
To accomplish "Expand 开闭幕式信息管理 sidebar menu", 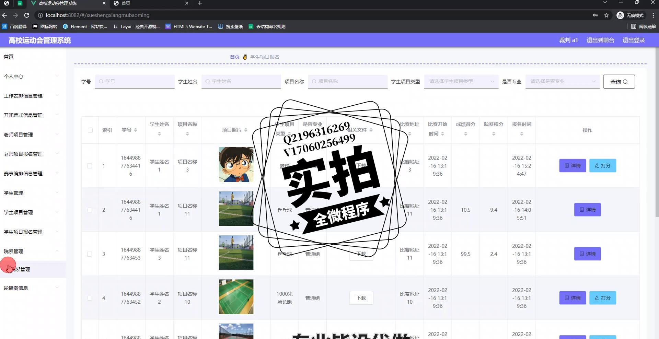I will click(33, 115).
